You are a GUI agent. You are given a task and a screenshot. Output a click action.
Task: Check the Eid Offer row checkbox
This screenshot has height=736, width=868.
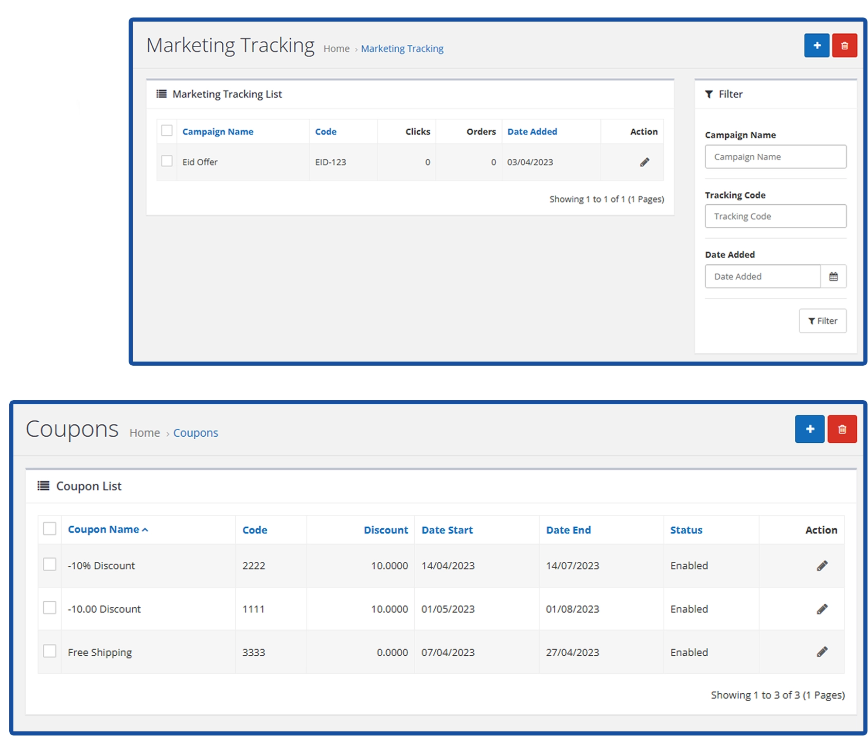pos(167,161)
